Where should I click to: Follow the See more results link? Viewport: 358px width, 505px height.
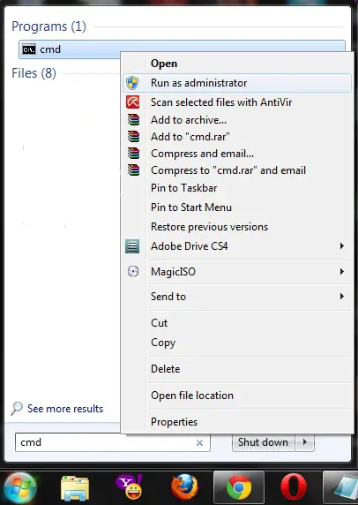pos(65,409)
